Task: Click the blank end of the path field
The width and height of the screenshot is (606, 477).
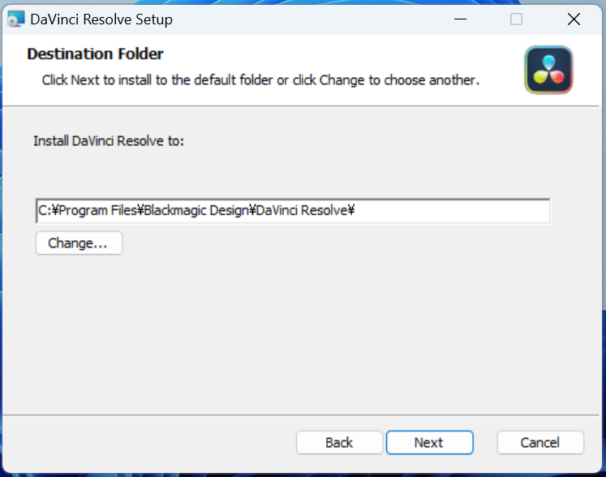Action: point(454,211)
